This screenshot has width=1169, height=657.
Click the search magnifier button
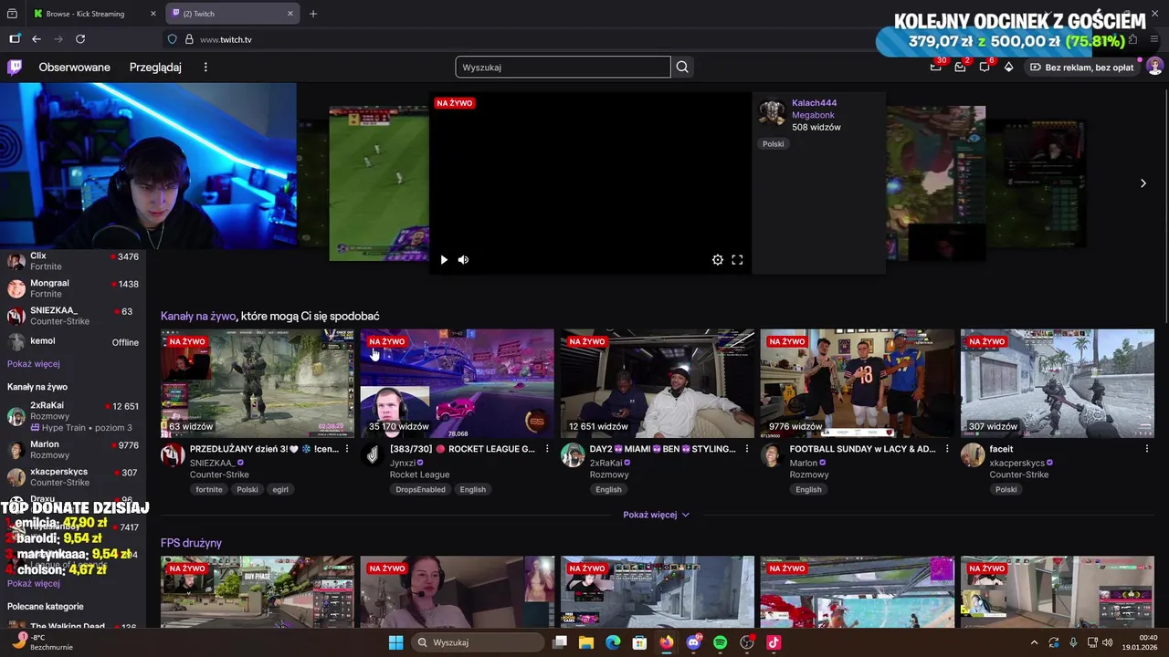point(682,67)
